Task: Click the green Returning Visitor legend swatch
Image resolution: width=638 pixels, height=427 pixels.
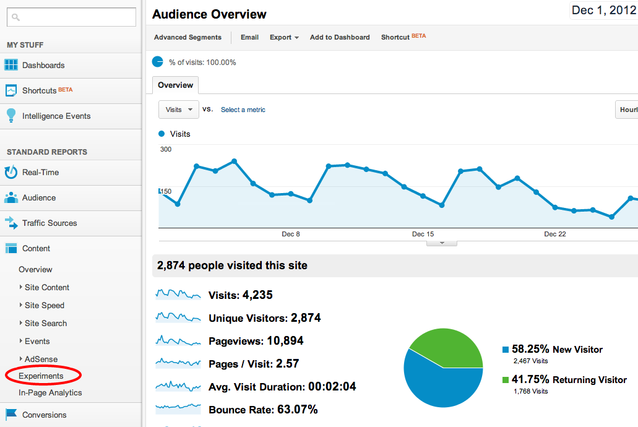Action: click(x=506, y=380)
